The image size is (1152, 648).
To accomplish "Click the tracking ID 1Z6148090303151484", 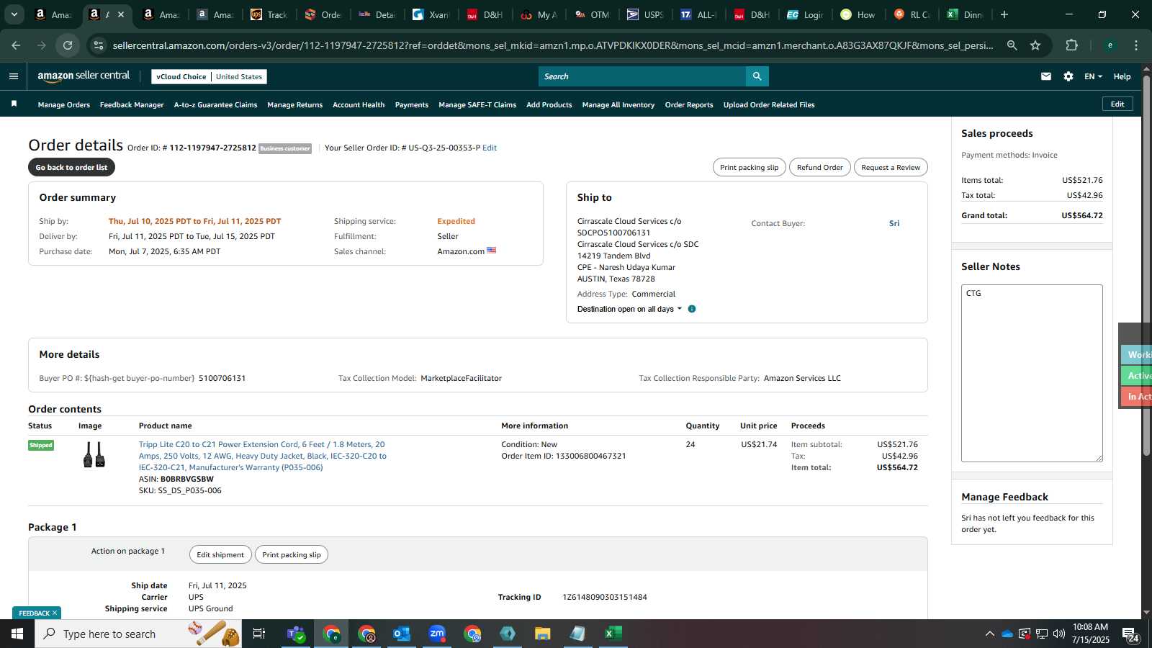I will 605,597.
